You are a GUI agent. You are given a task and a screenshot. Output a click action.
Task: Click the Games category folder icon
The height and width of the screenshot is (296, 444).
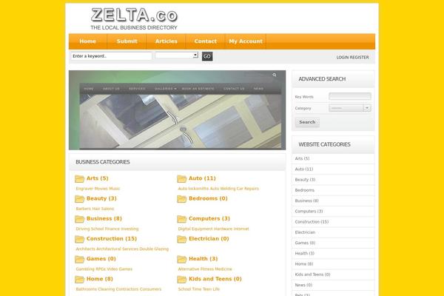(x=80, y=259)
